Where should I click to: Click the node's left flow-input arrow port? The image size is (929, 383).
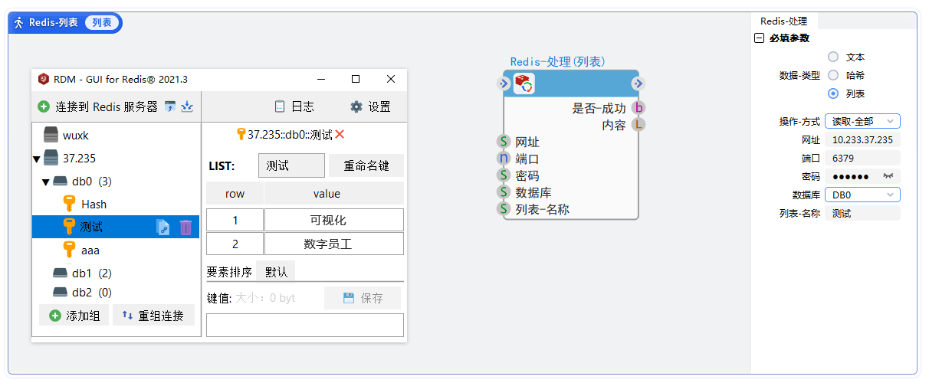(504, 83)
